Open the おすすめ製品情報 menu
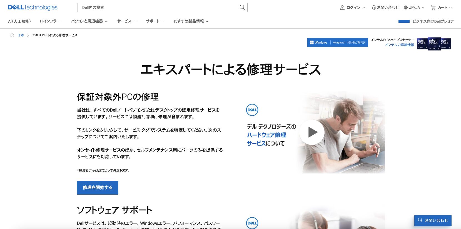Screen dimensions: 461x229 191,21
